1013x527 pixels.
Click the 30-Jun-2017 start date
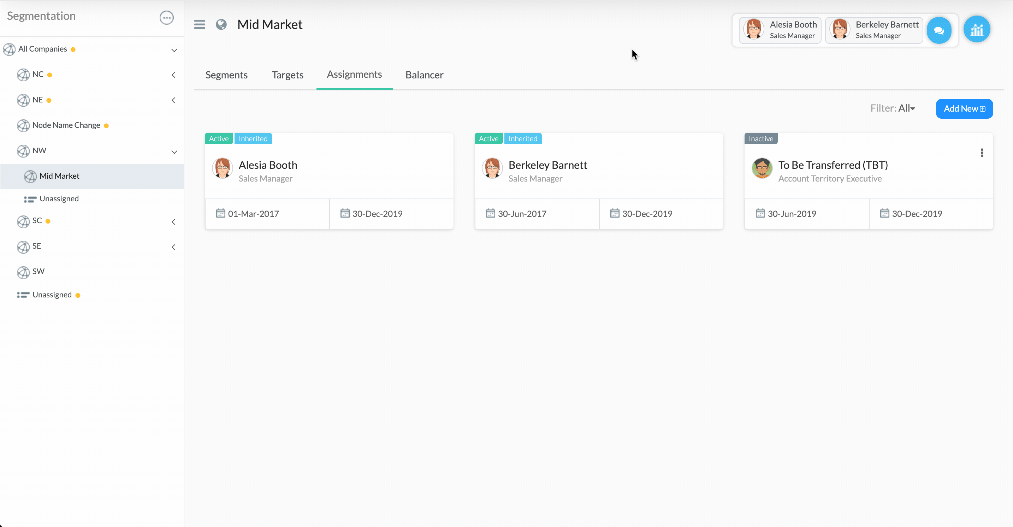tap(522, 214)
